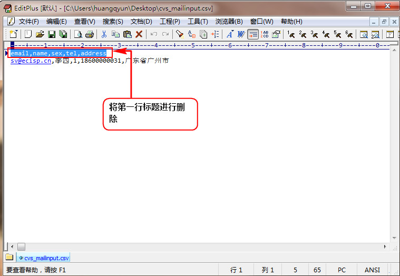This screenshot has width=400, height=276.
Task: Click the horizontal scrollbar right arrow
Action: [385, 247]
